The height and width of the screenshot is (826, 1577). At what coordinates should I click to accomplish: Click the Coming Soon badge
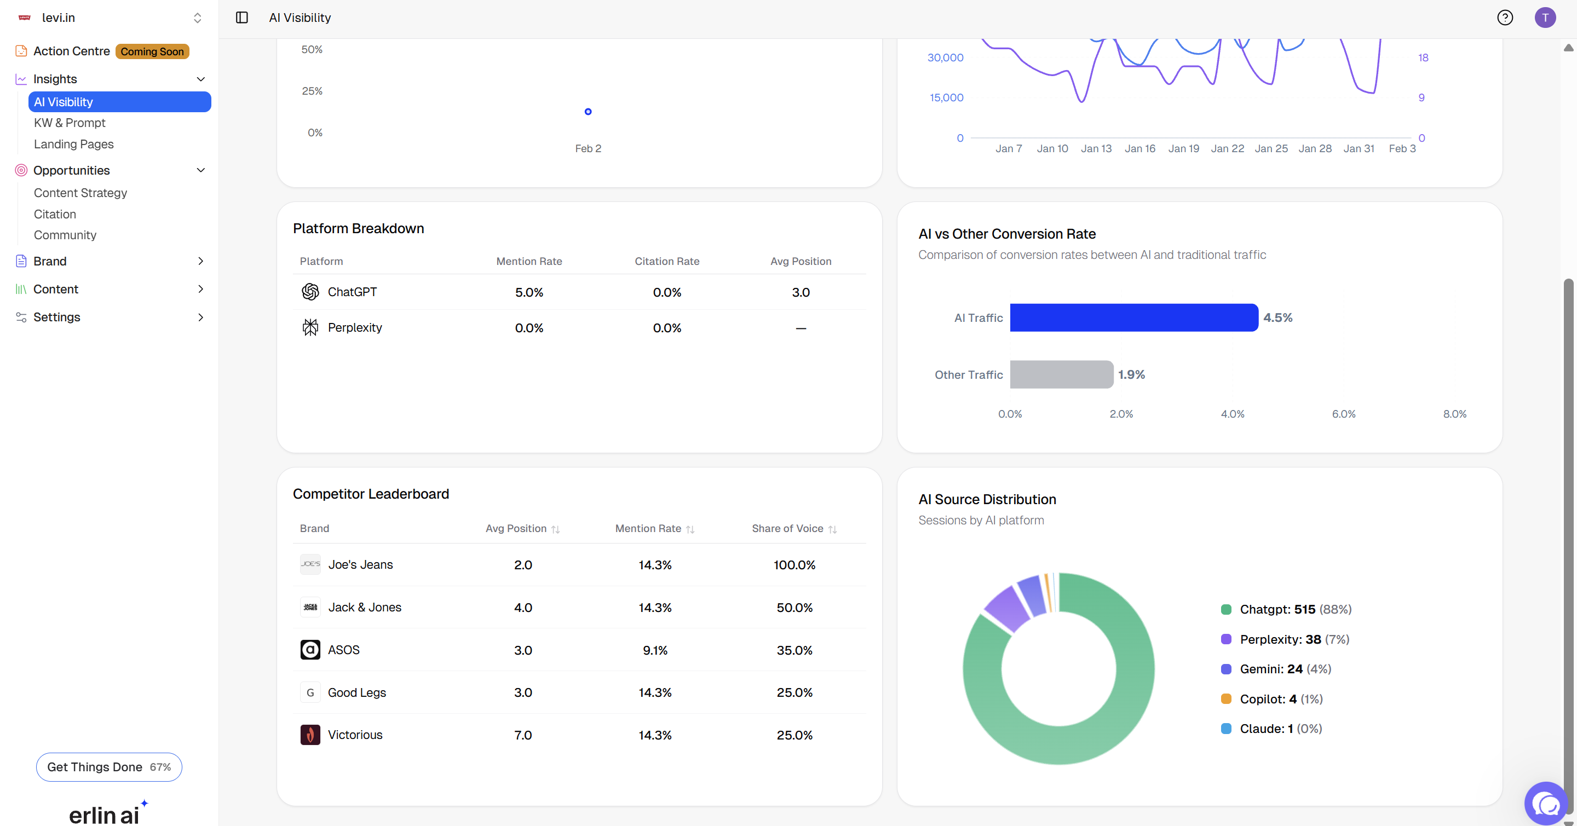click(x=152, y=52)
